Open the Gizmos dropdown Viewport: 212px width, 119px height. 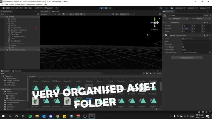click(x=124, y=14)
